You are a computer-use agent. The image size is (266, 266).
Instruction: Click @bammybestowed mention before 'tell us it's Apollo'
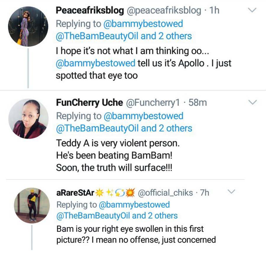pyautogui.click(x=96, y=63)
